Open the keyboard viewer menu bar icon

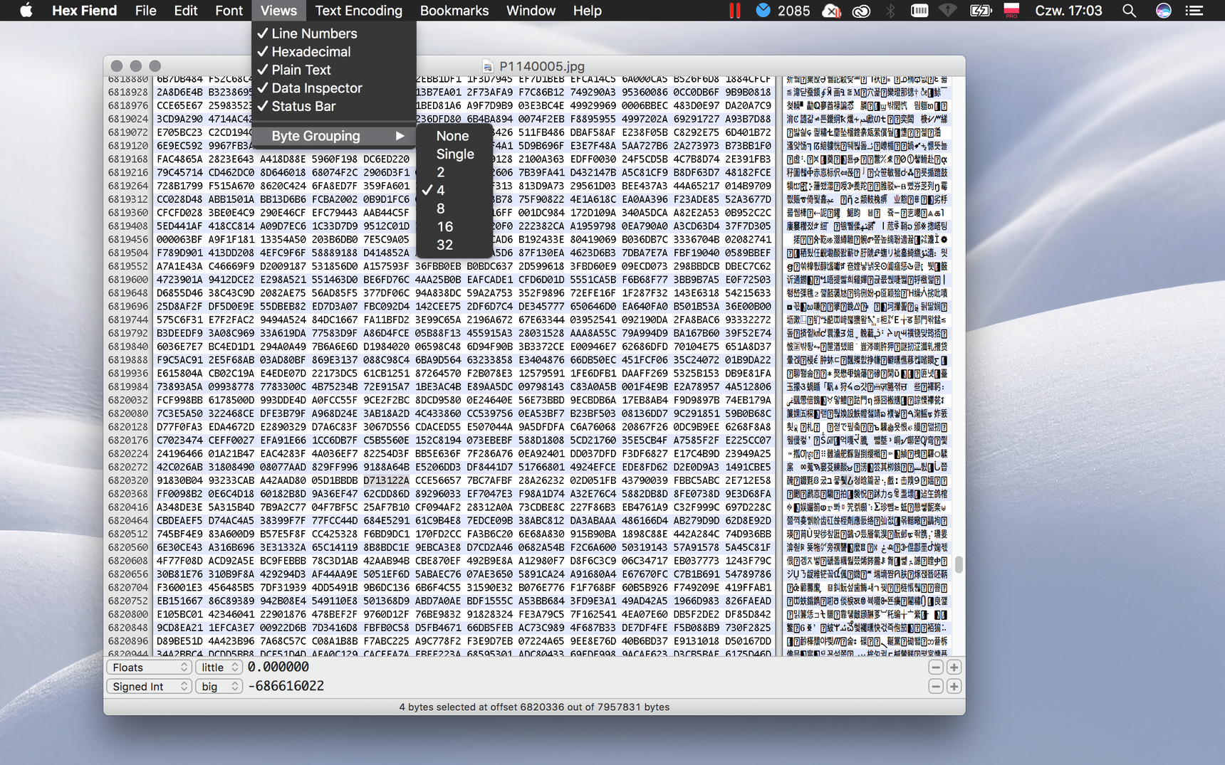pyautogui.click(x=919, y=11)
